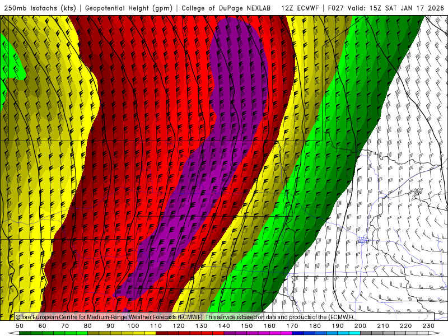
Task: Click the 100 label on the color scale
Action: click(133, 326)
